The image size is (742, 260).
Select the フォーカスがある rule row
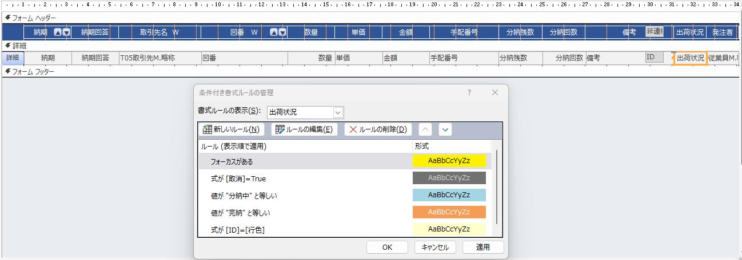[x=345, y=161]
